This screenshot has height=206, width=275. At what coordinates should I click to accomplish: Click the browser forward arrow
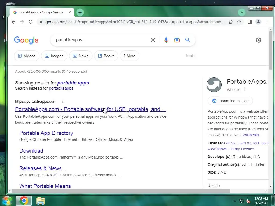(x=22, y=22)
